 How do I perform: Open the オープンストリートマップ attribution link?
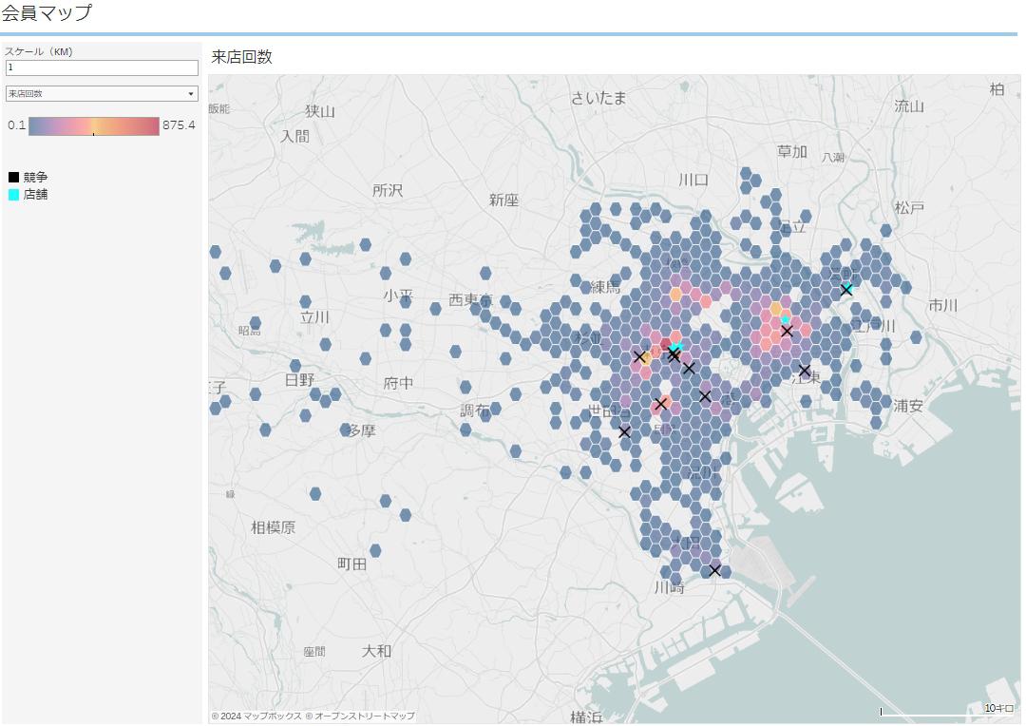365,716
